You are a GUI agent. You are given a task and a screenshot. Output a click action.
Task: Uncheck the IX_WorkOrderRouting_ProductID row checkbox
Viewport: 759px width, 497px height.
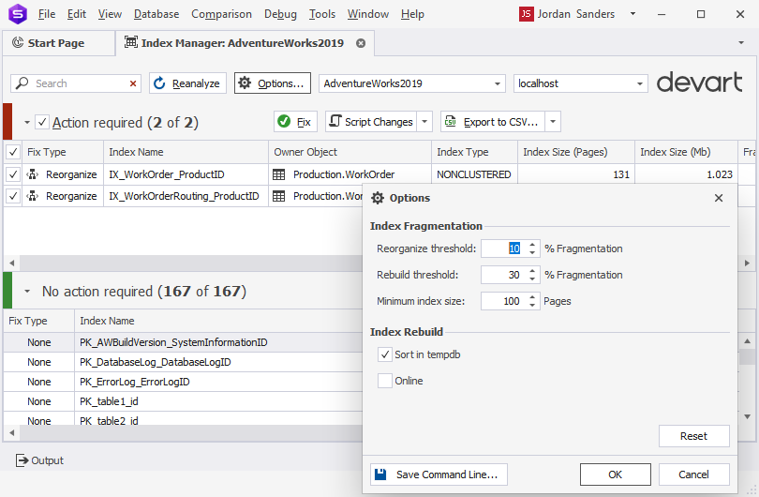coord(13,196)
